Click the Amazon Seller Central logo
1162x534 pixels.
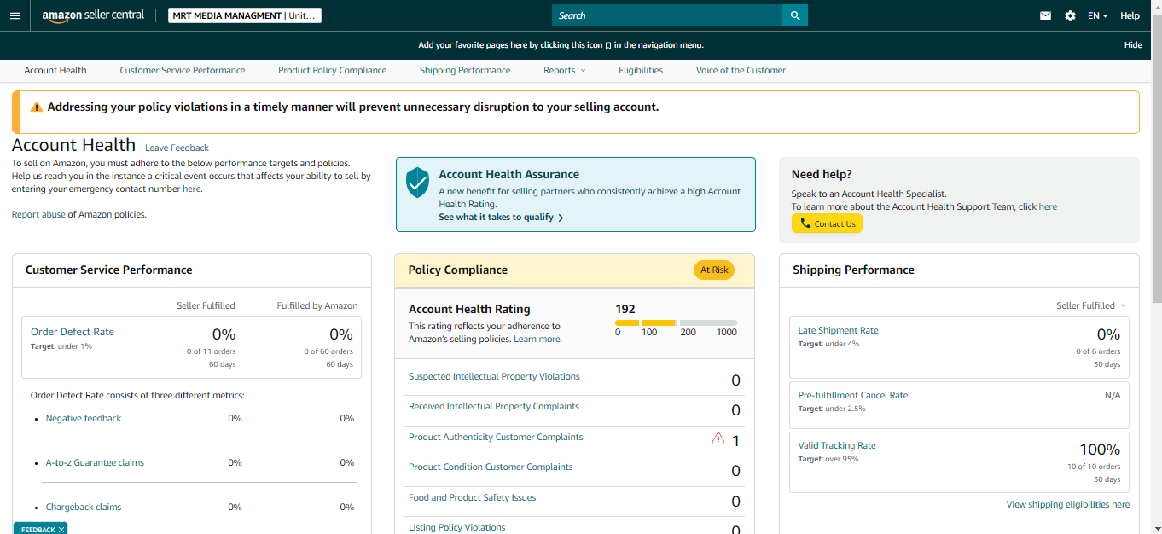point(93,15)
